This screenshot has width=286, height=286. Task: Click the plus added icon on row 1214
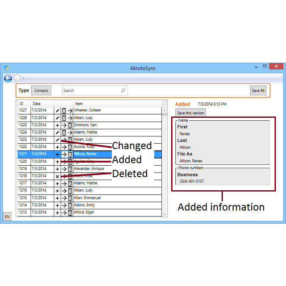click(57, 205)
